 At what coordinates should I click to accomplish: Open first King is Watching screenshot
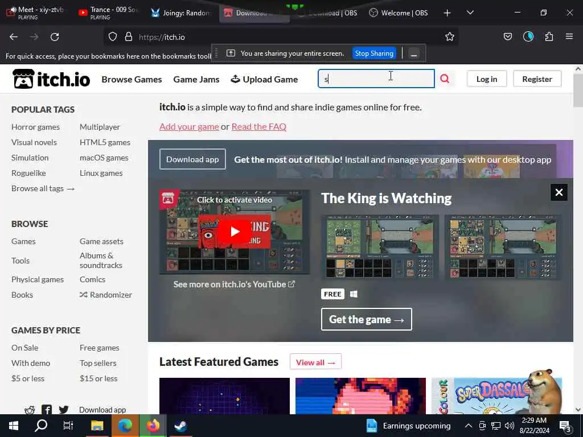(x=380, y=247)
